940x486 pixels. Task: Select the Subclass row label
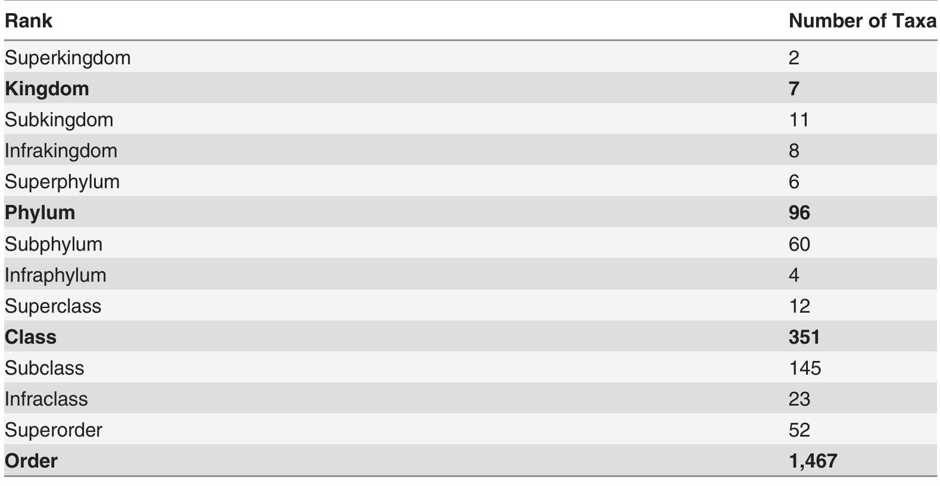(45, 368)
